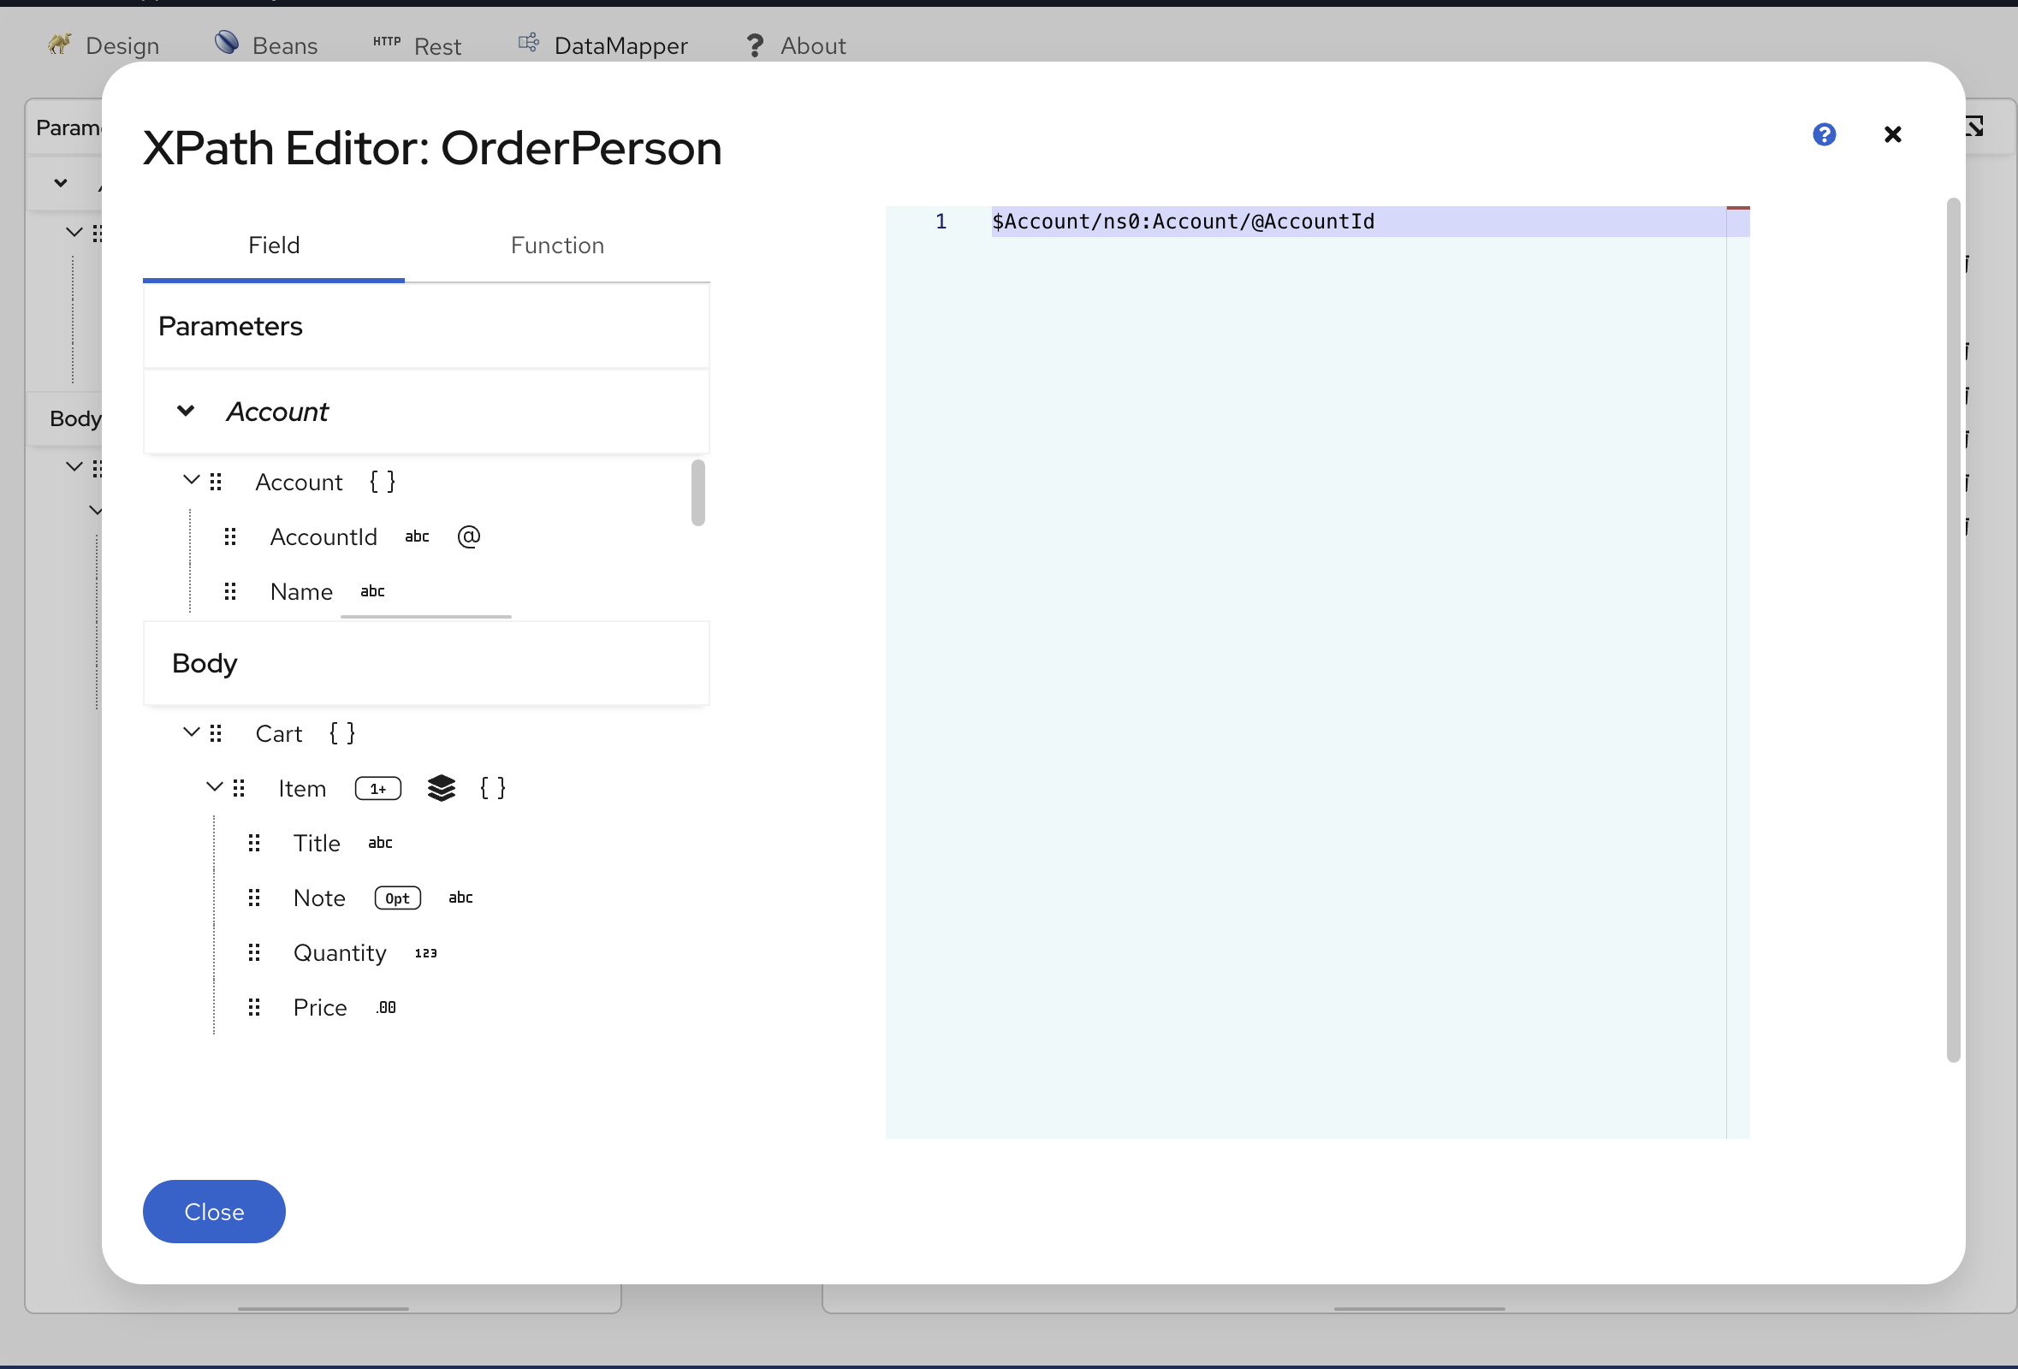Click the camel icon next to Design
Screen dimensions: 2018x1369
coord(58,44)
